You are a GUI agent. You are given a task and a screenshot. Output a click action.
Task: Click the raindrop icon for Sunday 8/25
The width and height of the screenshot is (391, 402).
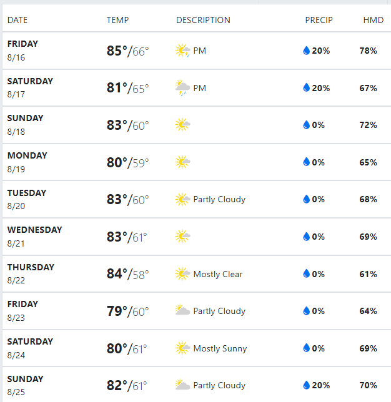(306, 385)
